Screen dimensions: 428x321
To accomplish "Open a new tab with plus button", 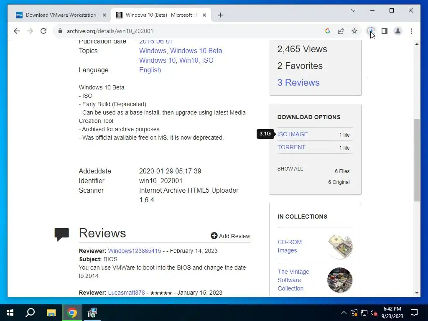I will pyautogui.click(x=220, y=15).
